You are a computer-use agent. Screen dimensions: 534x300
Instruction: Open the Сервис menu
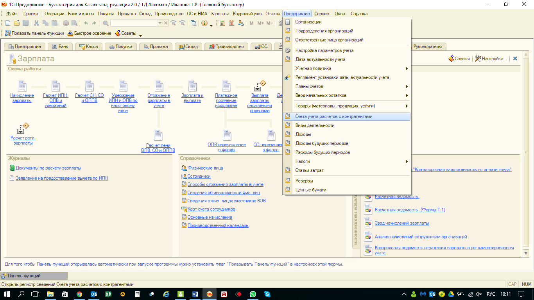[322, 14]
